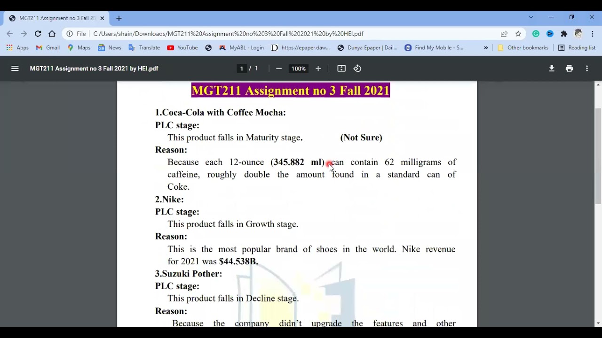Open MyABL - Login bookmark
The image size is (602, 338).
[x=241, y=48]
